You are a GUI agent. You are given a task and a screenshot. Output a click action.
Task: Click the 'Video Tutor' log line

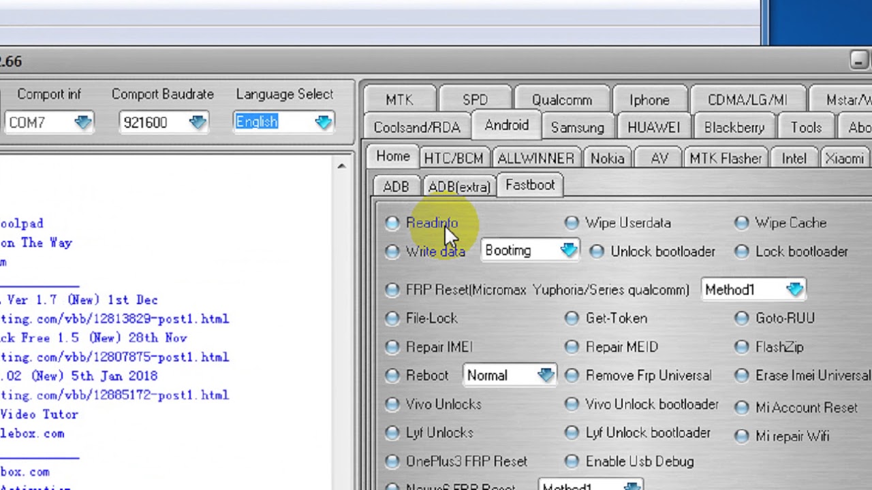coord(39,414)
